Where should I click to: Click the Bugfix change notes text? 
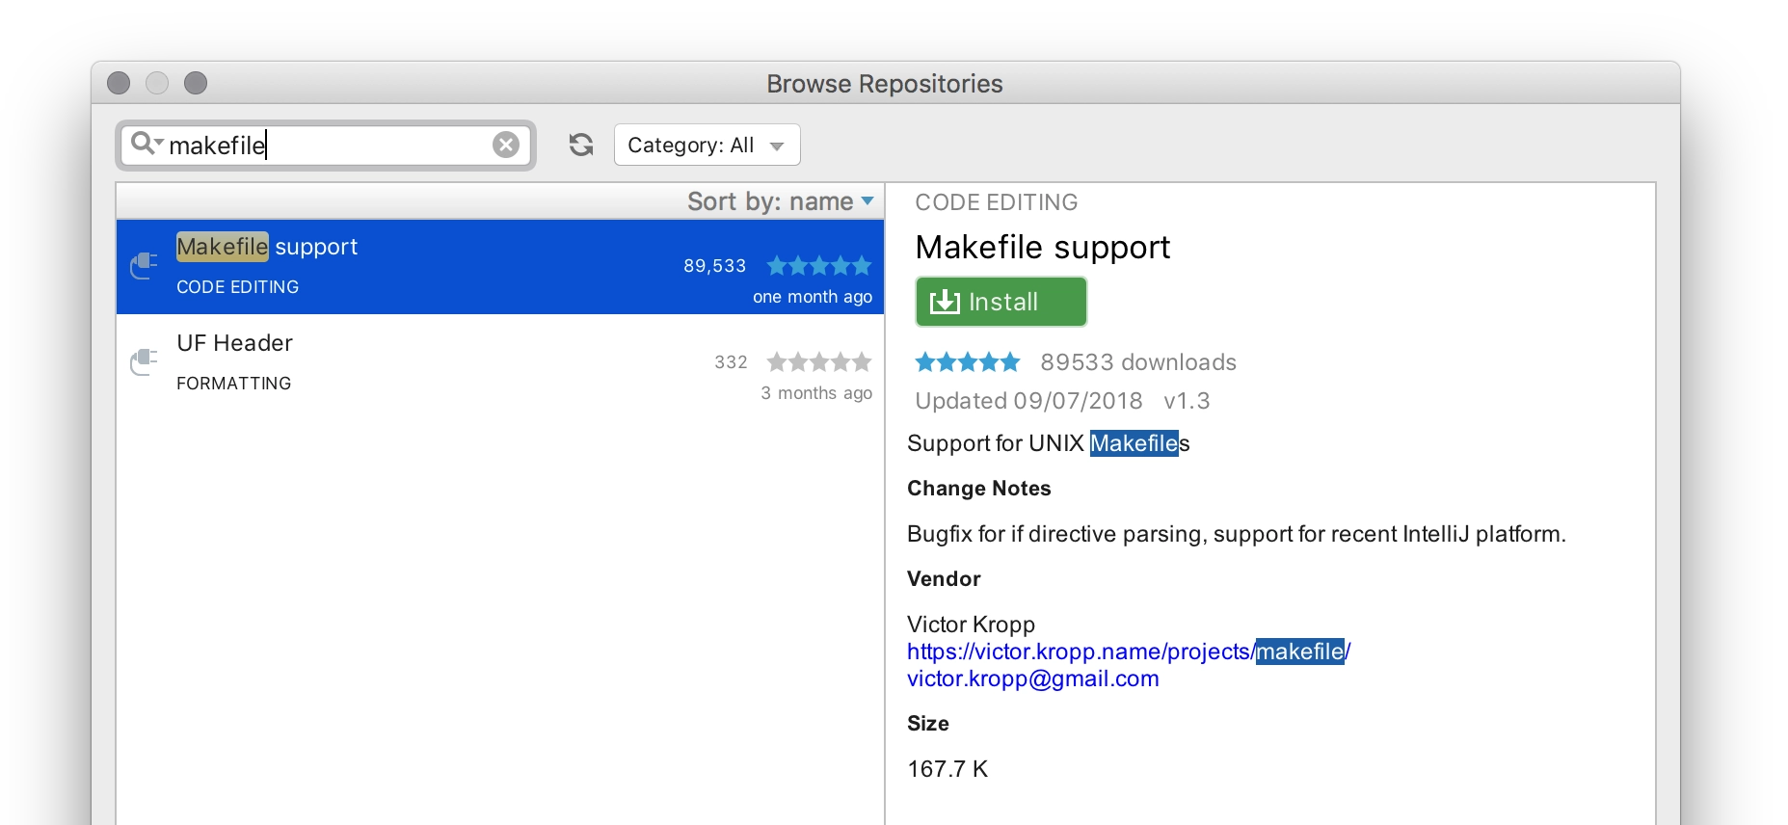pyautogui.click(x=1237, y=534)
